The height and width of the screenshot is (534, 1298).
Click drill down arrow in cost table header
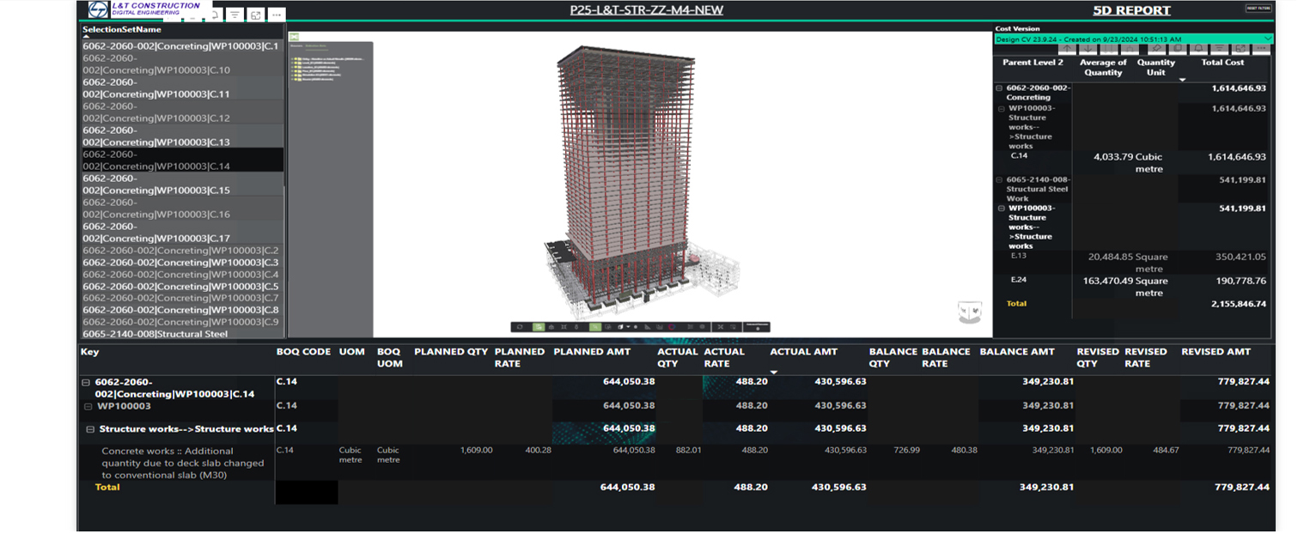click(x=1088, y=49)
